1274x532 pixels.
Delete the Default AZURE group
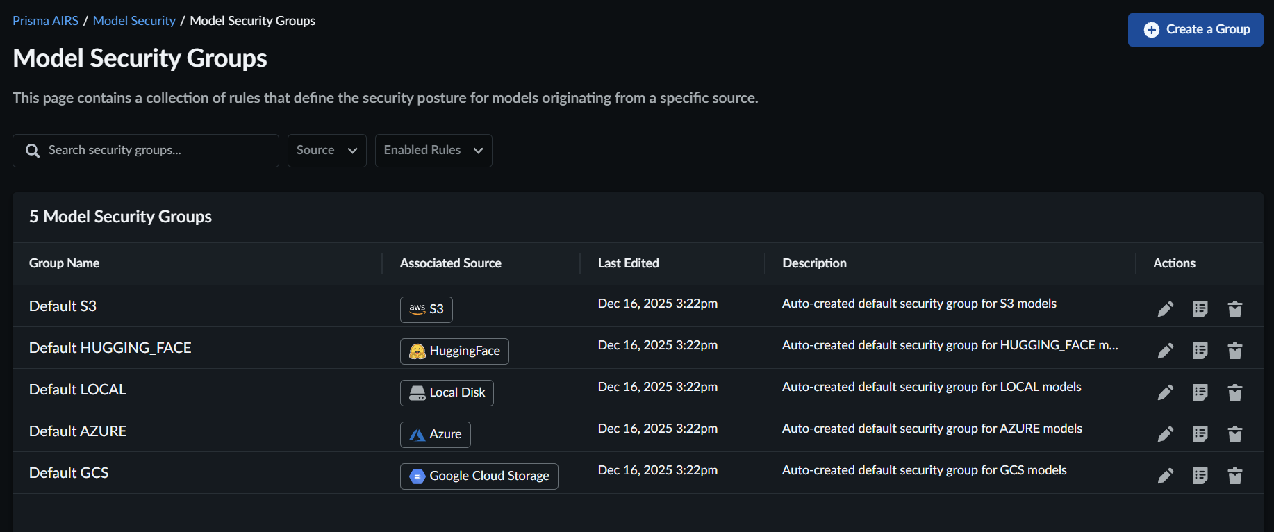1234,434
